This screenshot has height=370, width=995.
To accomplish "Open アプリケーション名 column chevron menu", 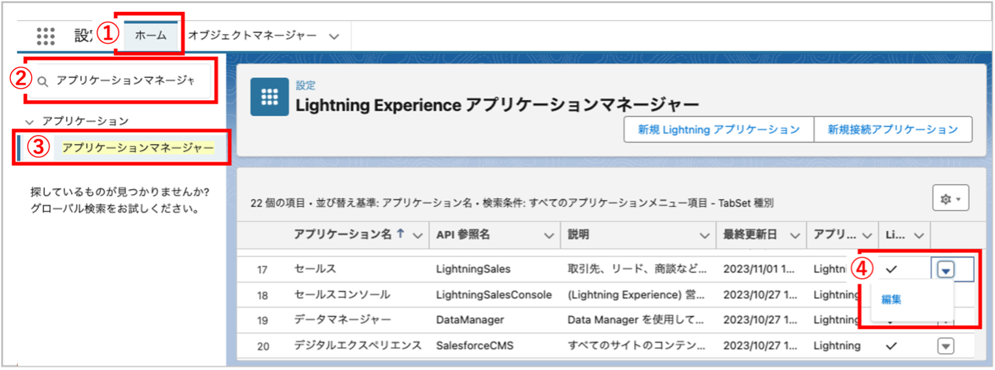I will [x=418, y=236].
